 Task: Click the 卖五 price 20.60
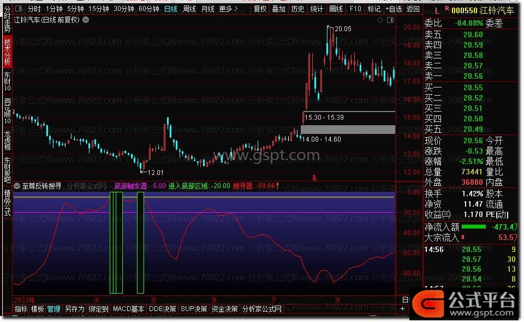click(473, 35)
